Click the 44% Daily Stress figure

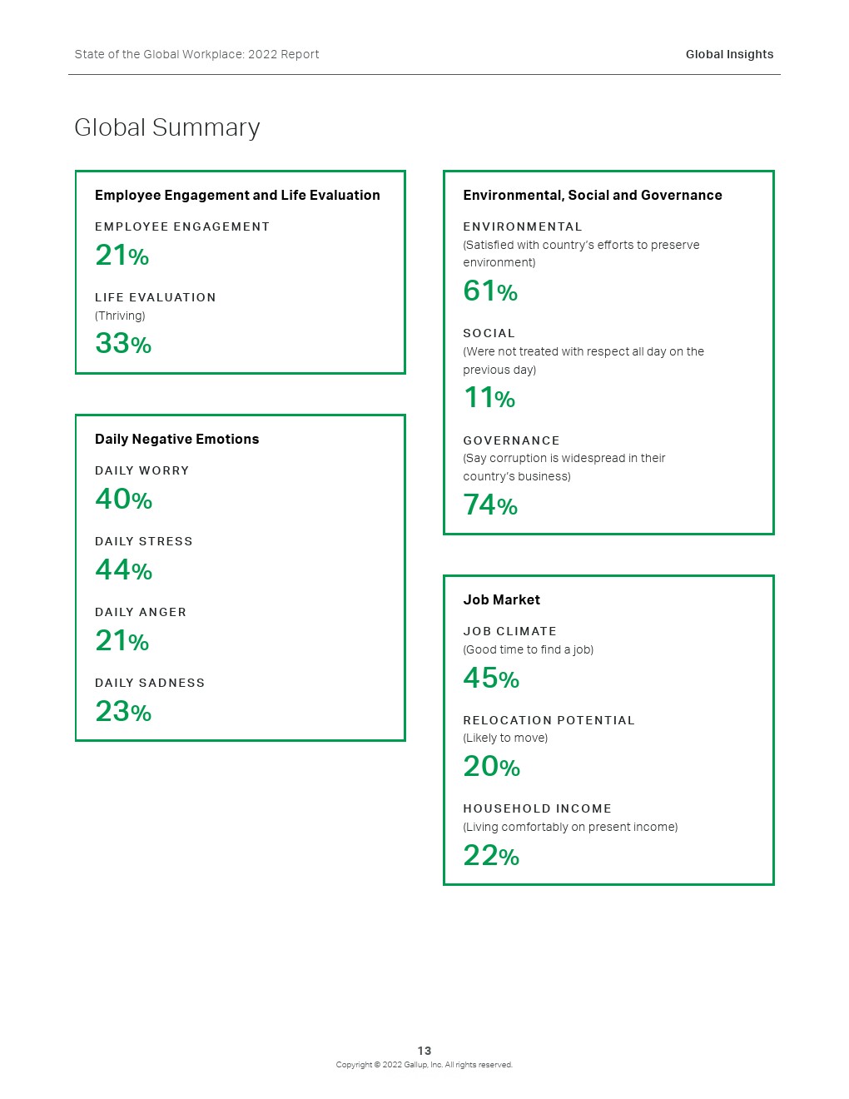click(x=123, y=569)
